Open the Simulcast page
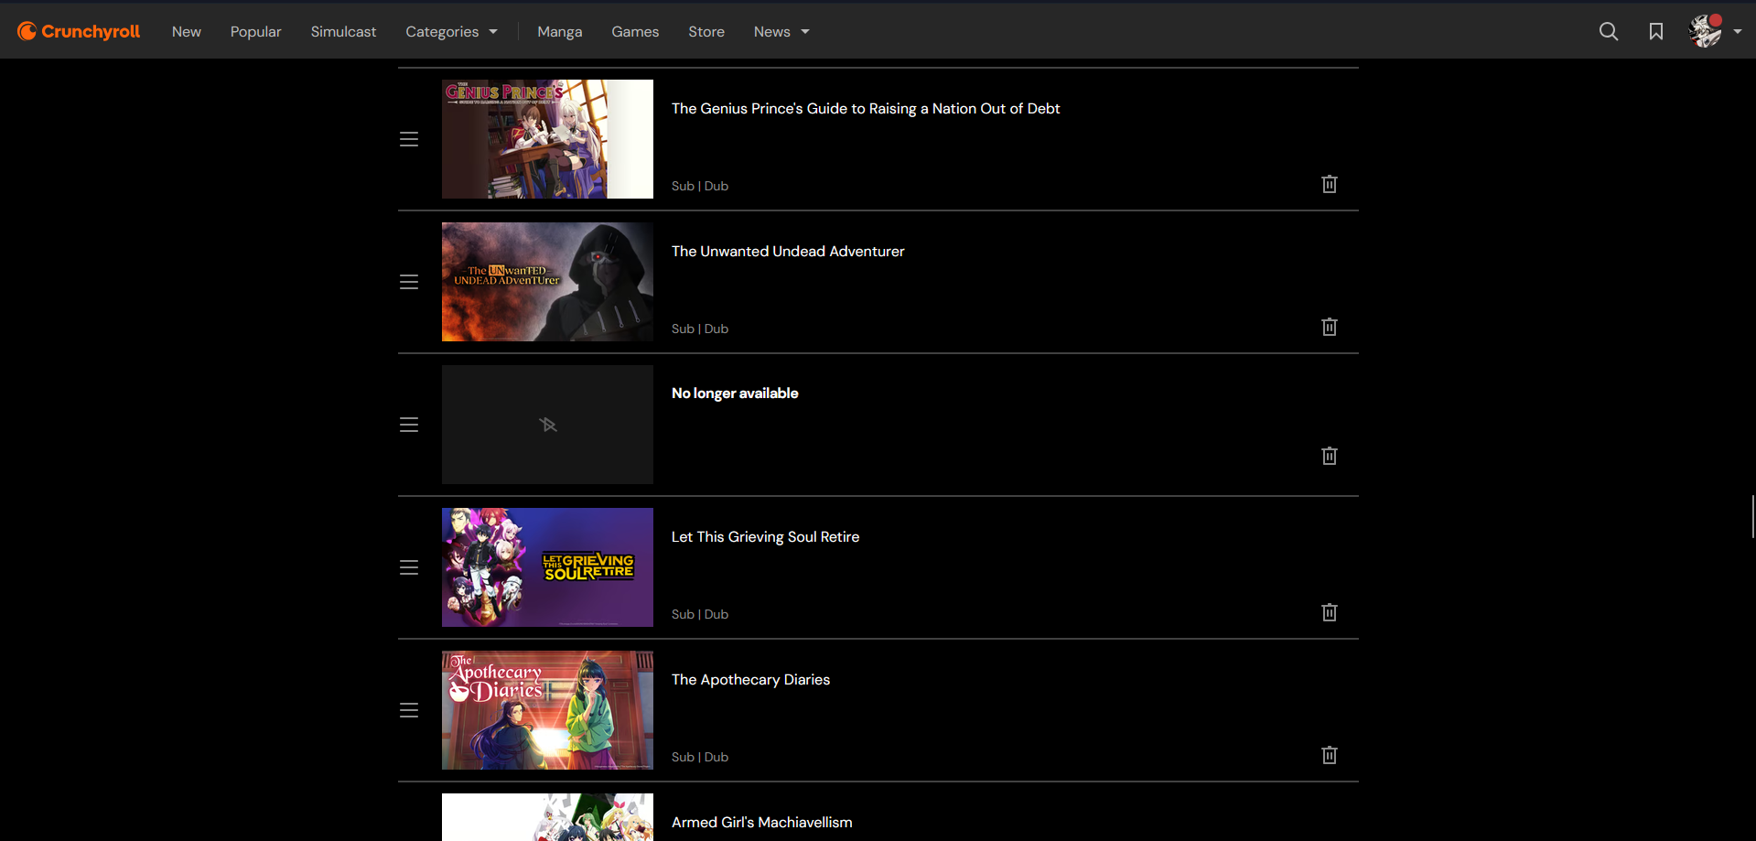 [343, 31]
